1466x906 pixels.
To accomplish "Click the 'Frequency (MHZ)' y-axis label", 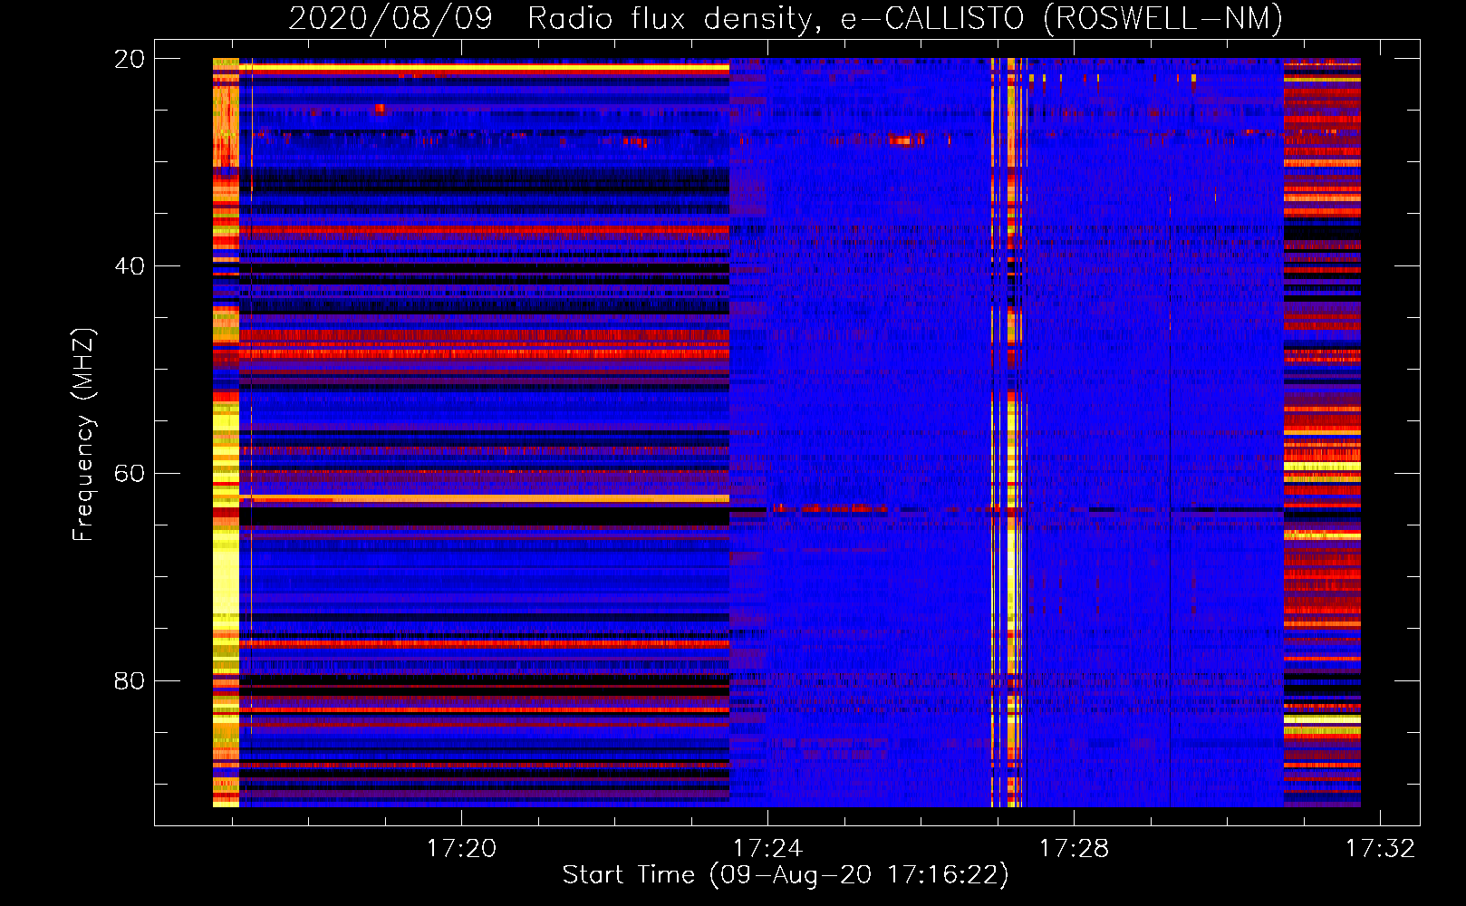I will click(x=83, y=435).
